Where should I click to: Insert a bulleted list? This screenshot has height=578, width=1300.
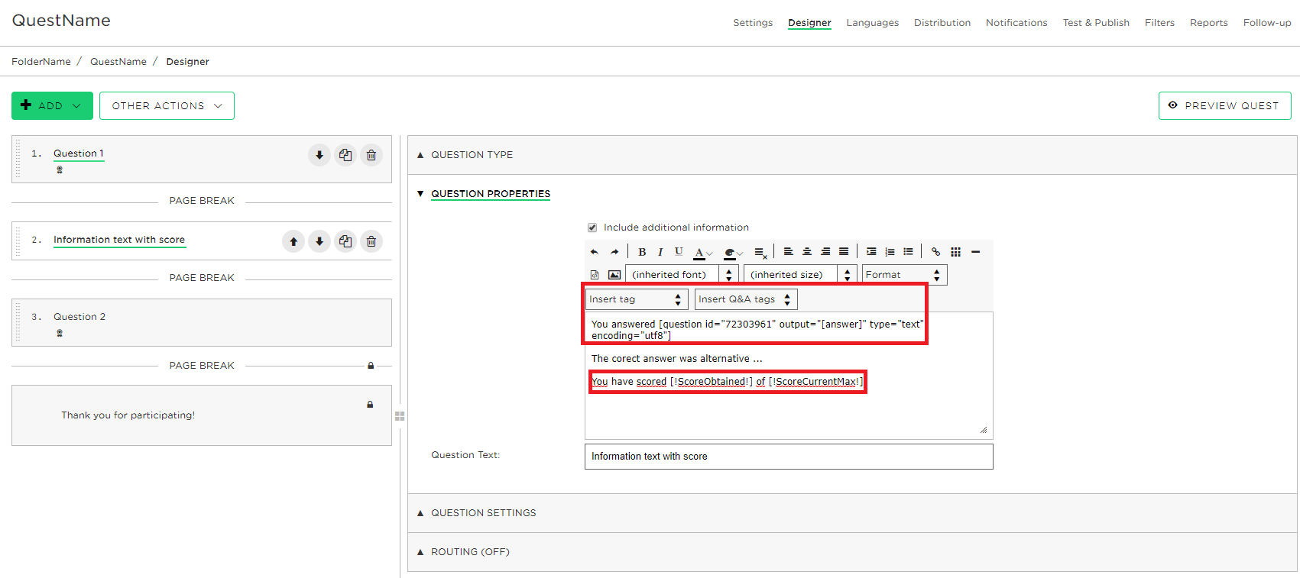click(908, 252)
